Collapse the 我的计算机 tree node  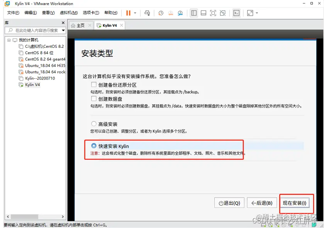point(8,40)
